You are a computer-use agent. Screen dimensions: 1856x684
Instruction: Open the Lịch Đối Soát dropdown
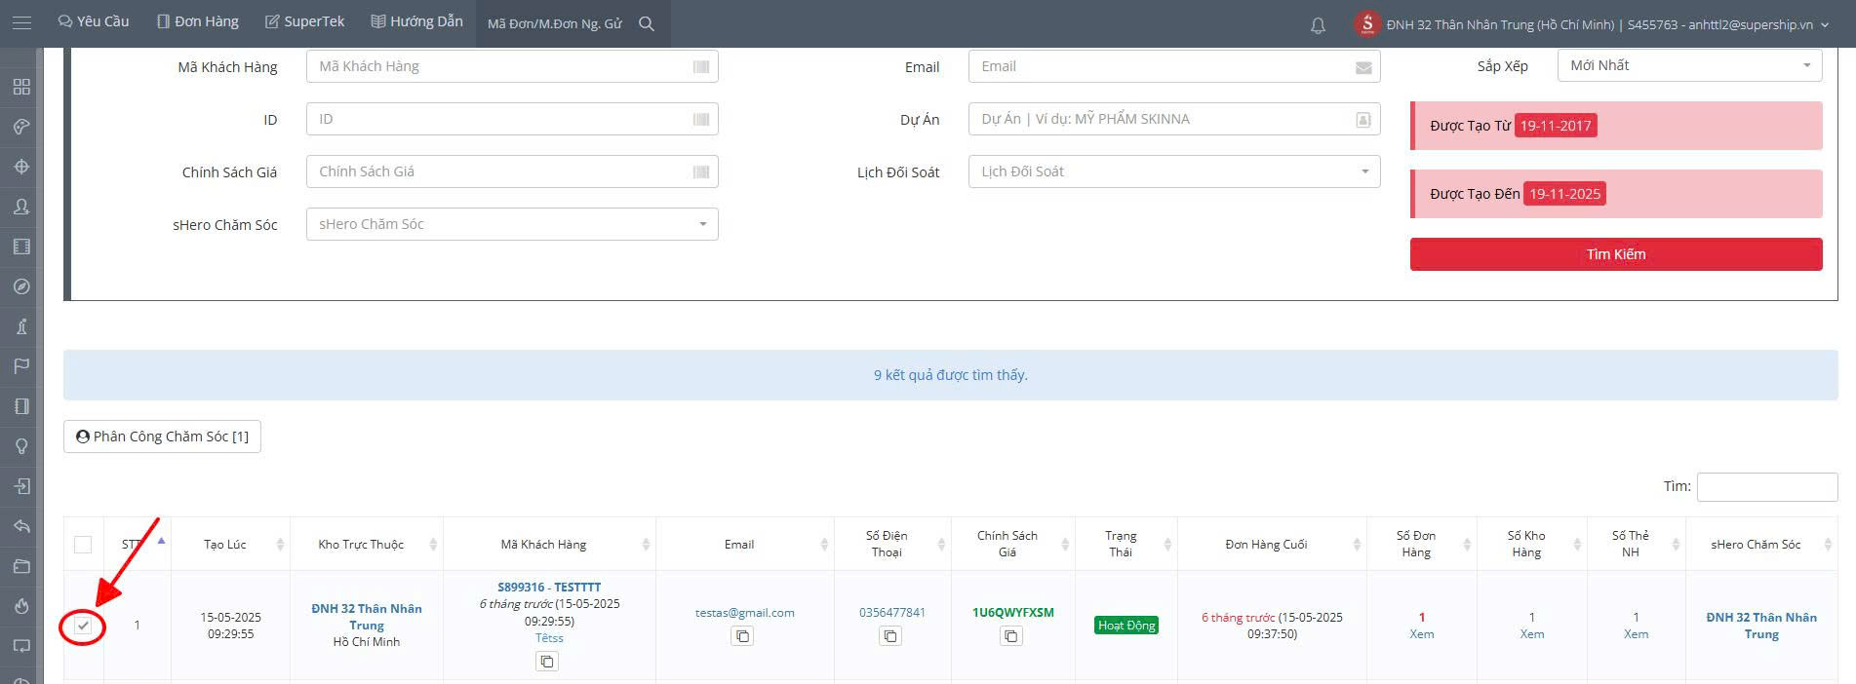click(1174, 171)
